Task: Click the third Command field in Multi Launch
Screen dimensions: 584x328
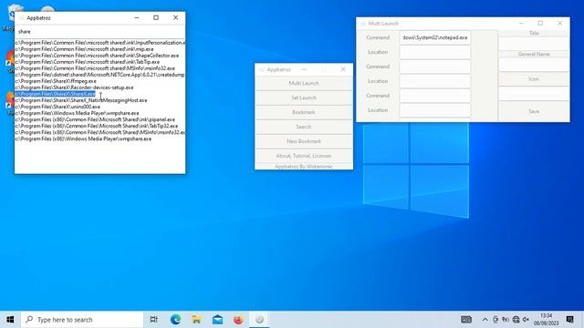Action: pyautogui.click(x=435, y=96)
